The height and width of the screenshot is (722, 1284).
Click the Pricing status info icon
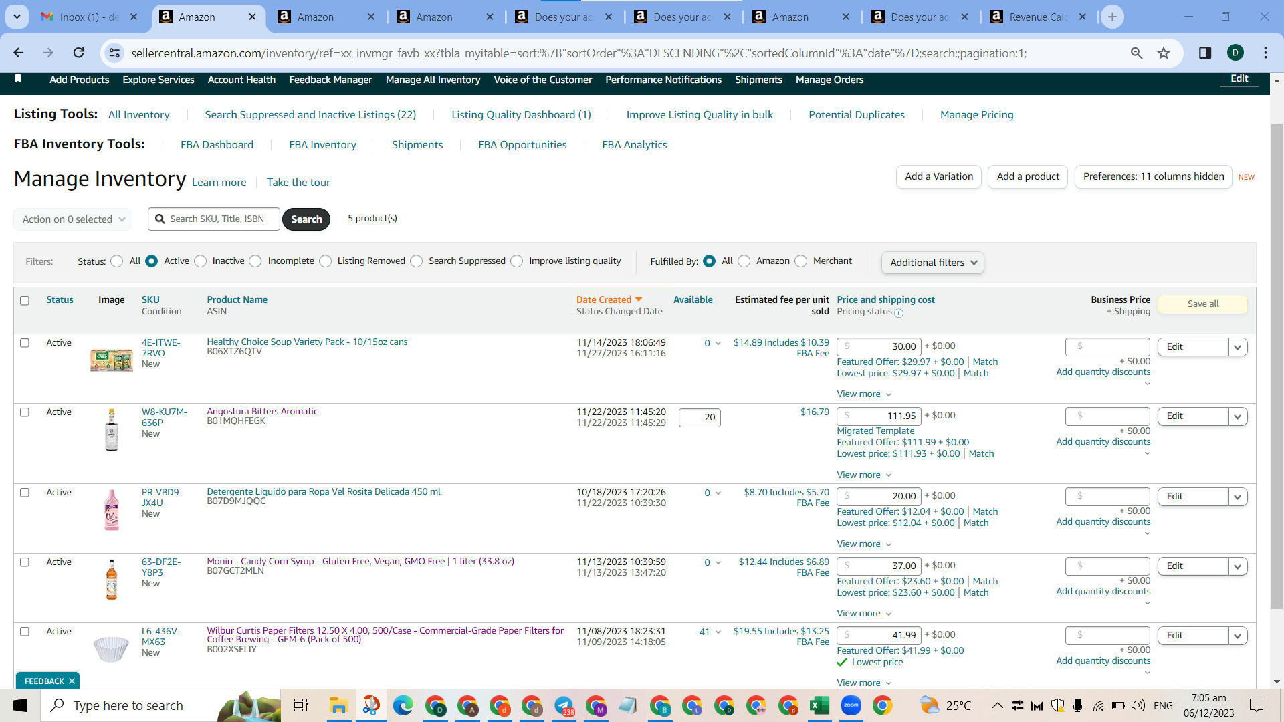click(899, 313)
